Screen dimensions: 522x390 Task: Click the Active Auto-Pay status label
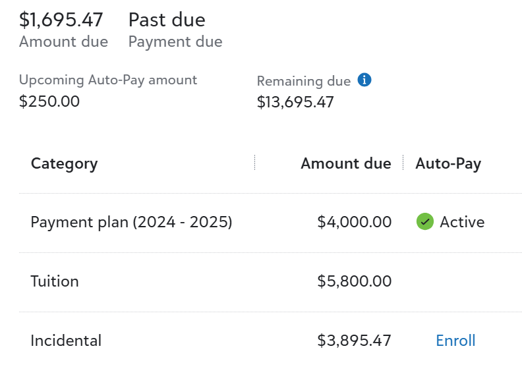462,222
